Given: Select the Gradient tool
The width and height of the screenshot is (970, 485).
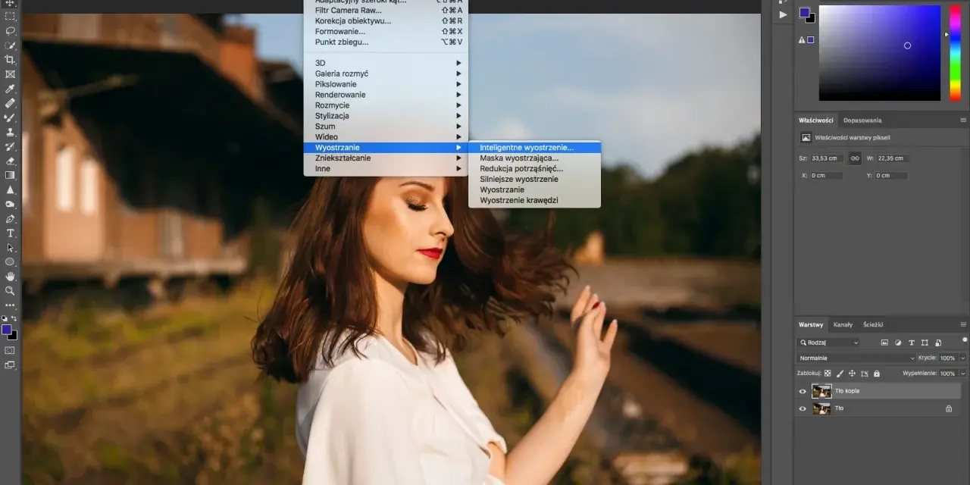Looking at the screenshot, I should [10, 175].
